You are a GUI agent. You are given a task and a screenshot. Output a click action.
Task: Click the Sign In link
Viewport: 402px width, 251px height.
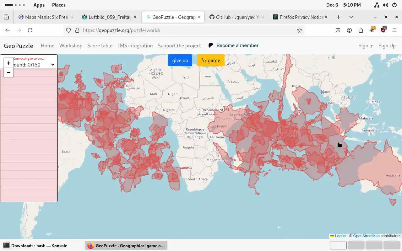[366, 45]
